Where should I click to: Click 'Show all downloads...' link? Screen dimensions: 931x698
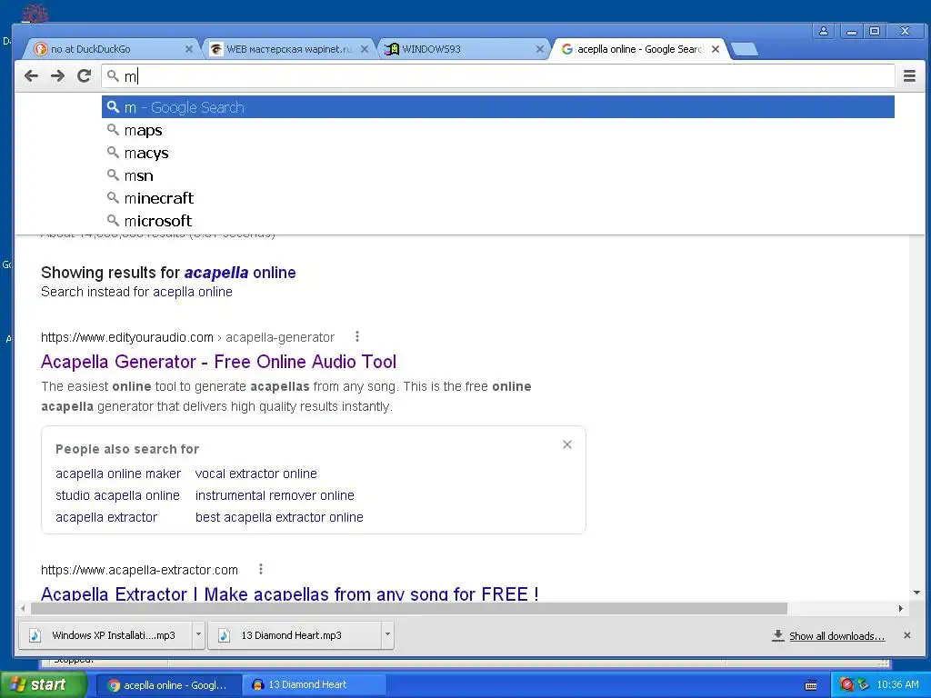pyautogui.click(x=836, y=635)
